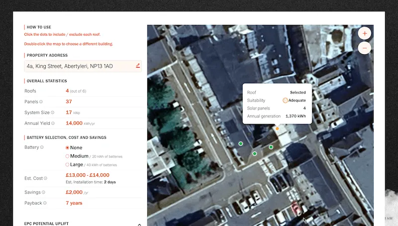This screenshot has height=226, width=398.
Task: Open the info icon beside Annual Yield
Action: tap(53, 123)
